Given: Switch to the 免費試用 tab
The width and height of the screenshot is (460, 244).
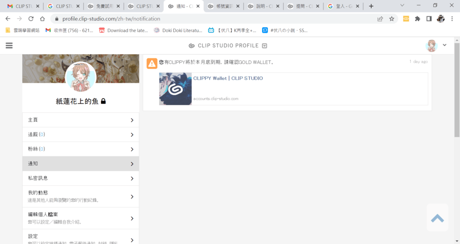Looking at the screenshot, I should (x=104, y=6).
